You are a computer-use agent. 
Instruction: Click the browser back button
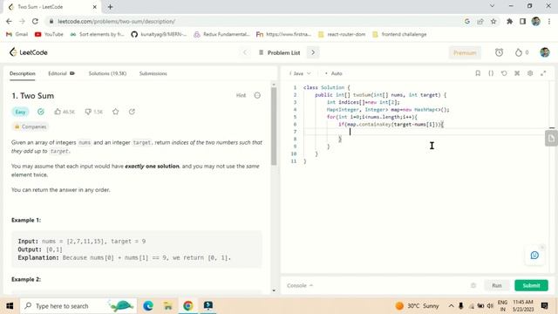(9, 21)
